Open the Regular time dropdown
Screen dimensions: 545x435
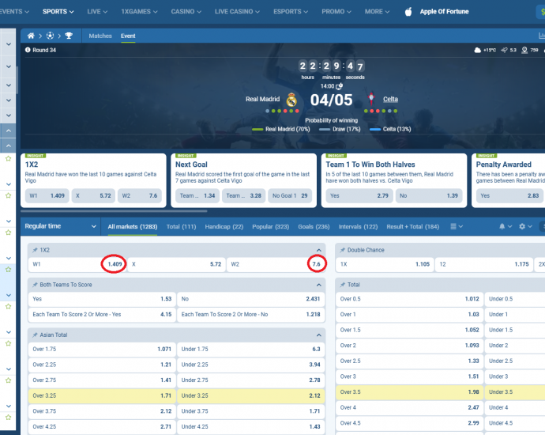pos(61,226)
